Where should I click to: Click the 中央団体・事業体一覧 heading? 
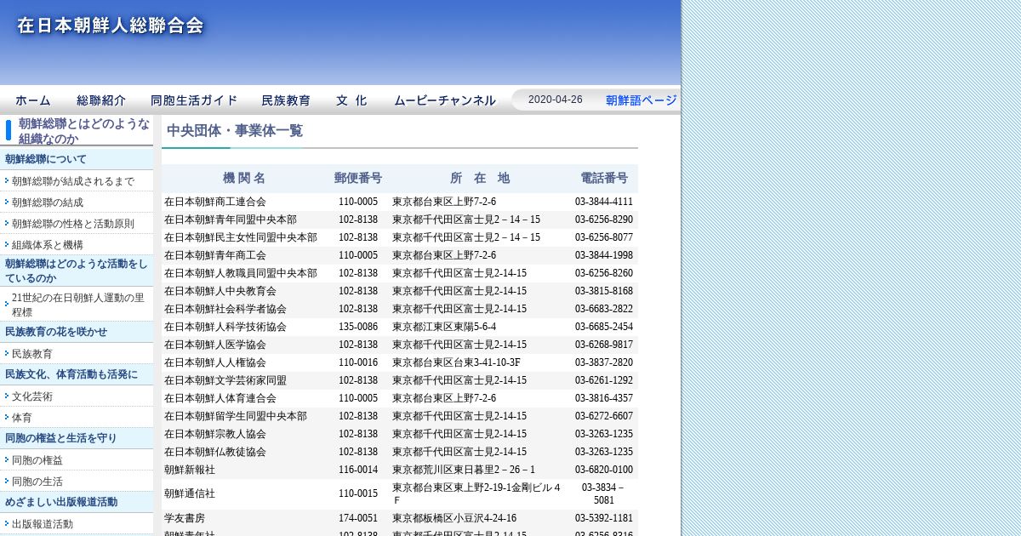coord(235,131)
